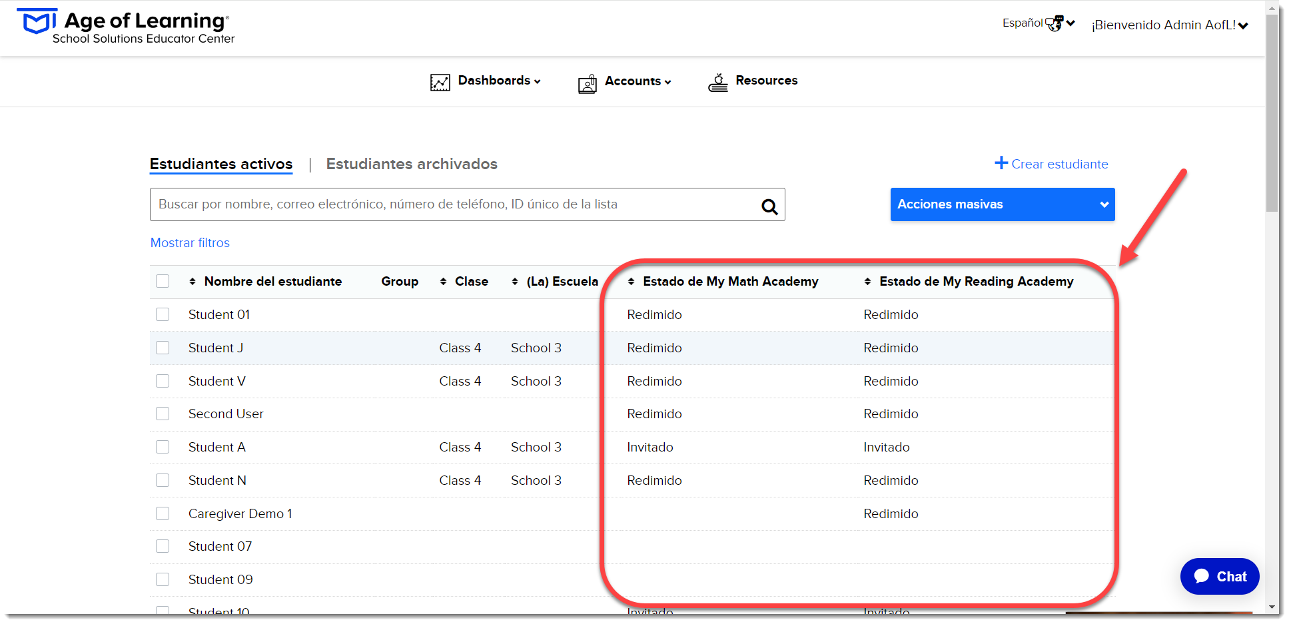Click the Accounts profile icon

click(x=588, y=83)
